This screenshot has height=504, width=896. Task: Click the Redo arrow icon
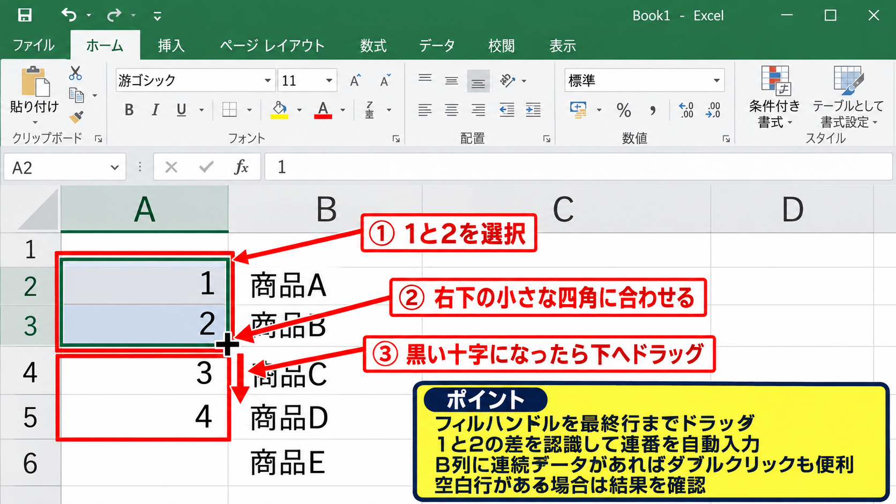click(x=114, y=15)
